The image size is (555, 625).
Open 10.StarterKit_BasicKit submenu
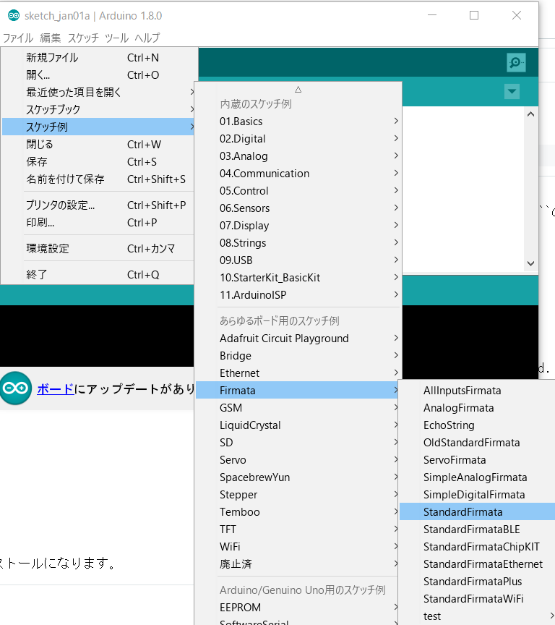[x=298, y=278]
